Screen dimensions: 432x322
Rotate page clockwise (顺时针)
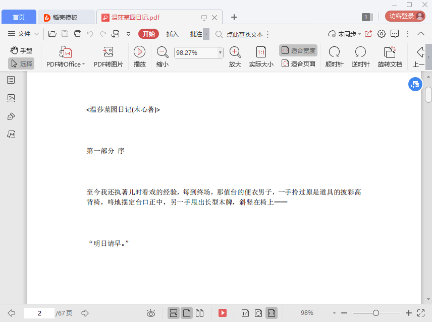[334, 57]
